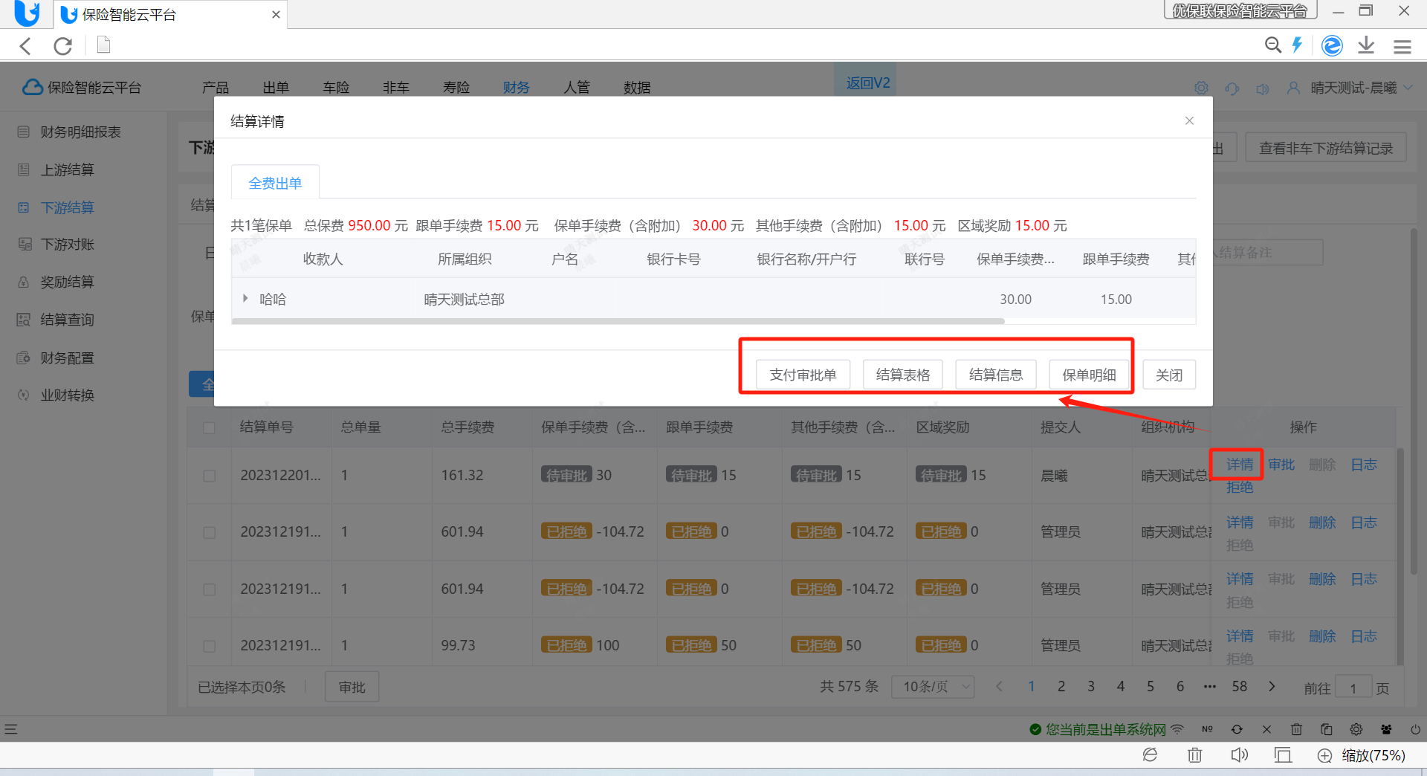Click power icon in bottom status bar
The width and height of the screenshot is (1427, 776).
[1416, 729]
